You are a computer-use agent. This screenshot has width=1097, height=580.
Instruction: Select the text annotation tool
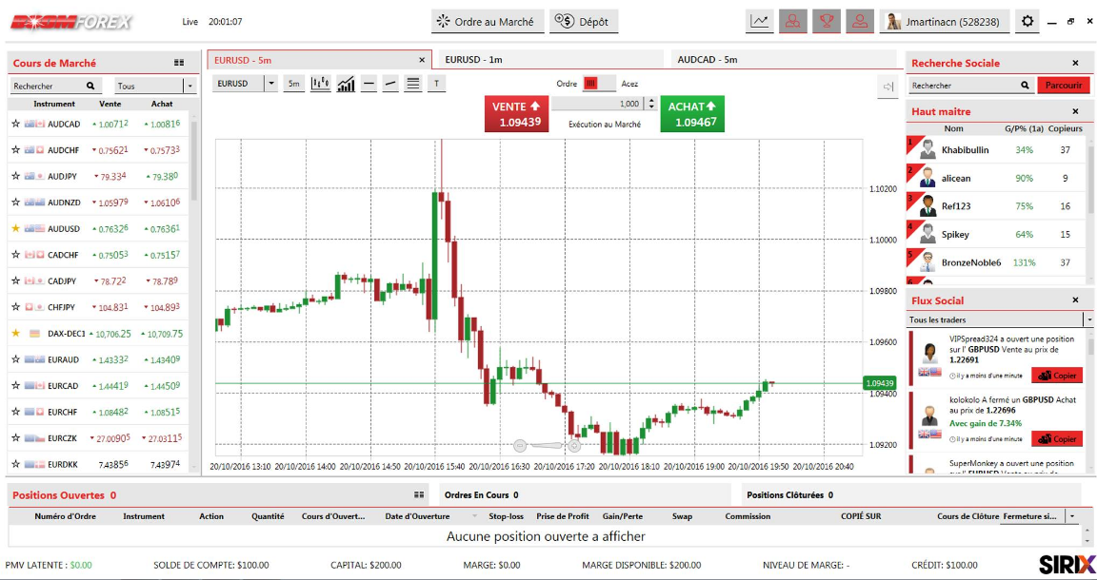[436, 84]
